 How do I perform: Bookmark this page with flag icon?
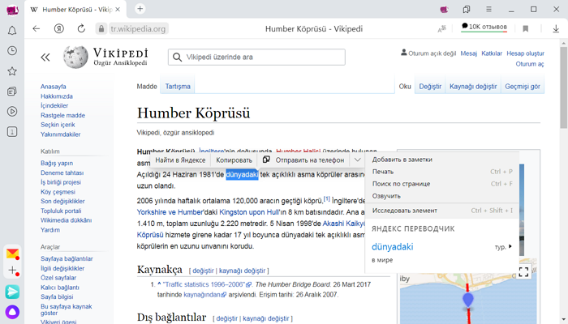(x=526, y=29)
